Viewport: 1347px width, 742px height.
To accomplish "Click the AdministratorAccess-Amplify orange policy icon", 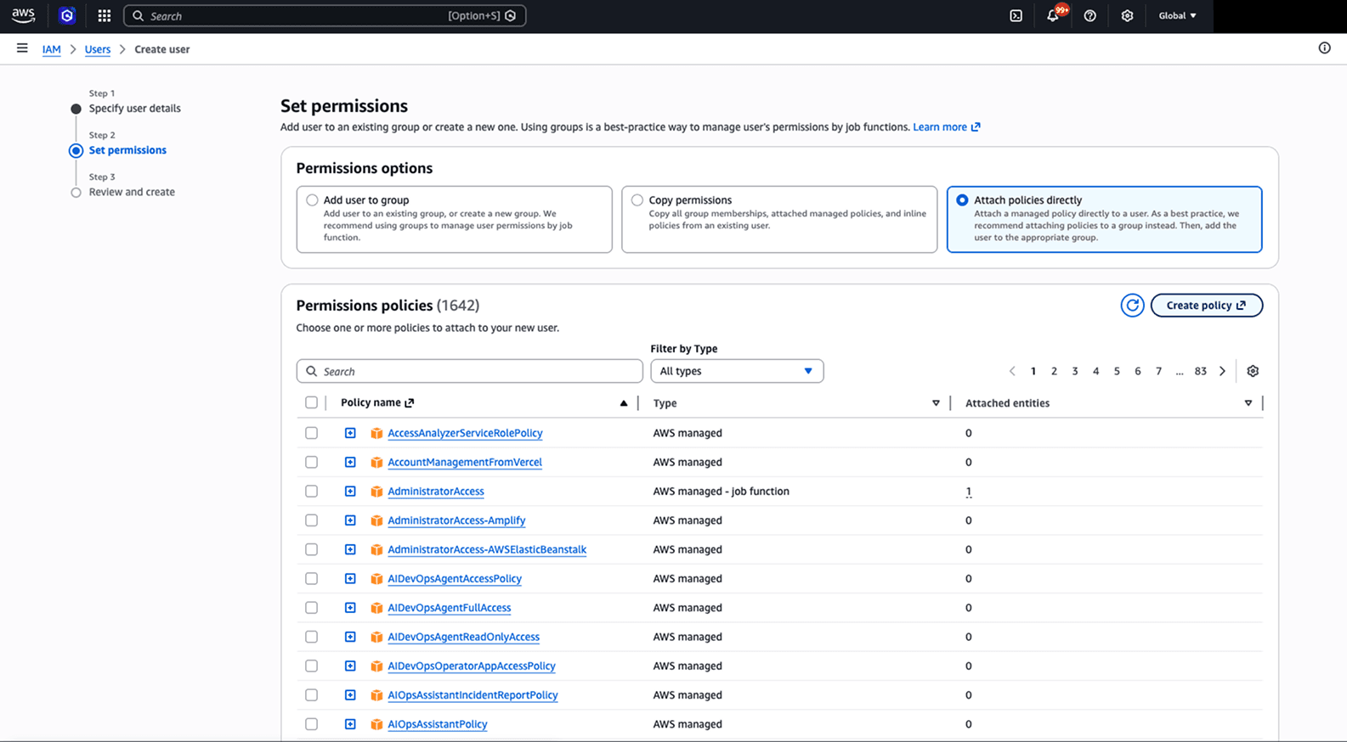I will (x=376, y=520).
